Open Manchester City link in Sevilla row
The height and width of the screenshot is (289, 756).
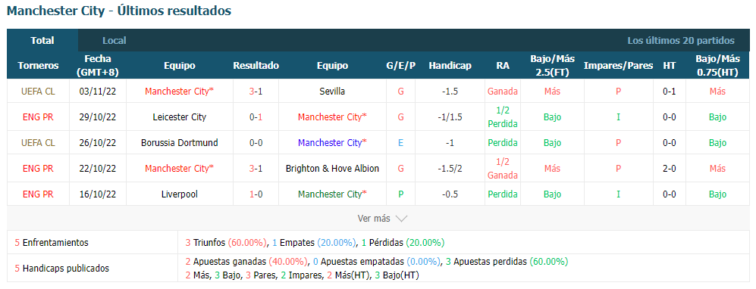point(180,91)
